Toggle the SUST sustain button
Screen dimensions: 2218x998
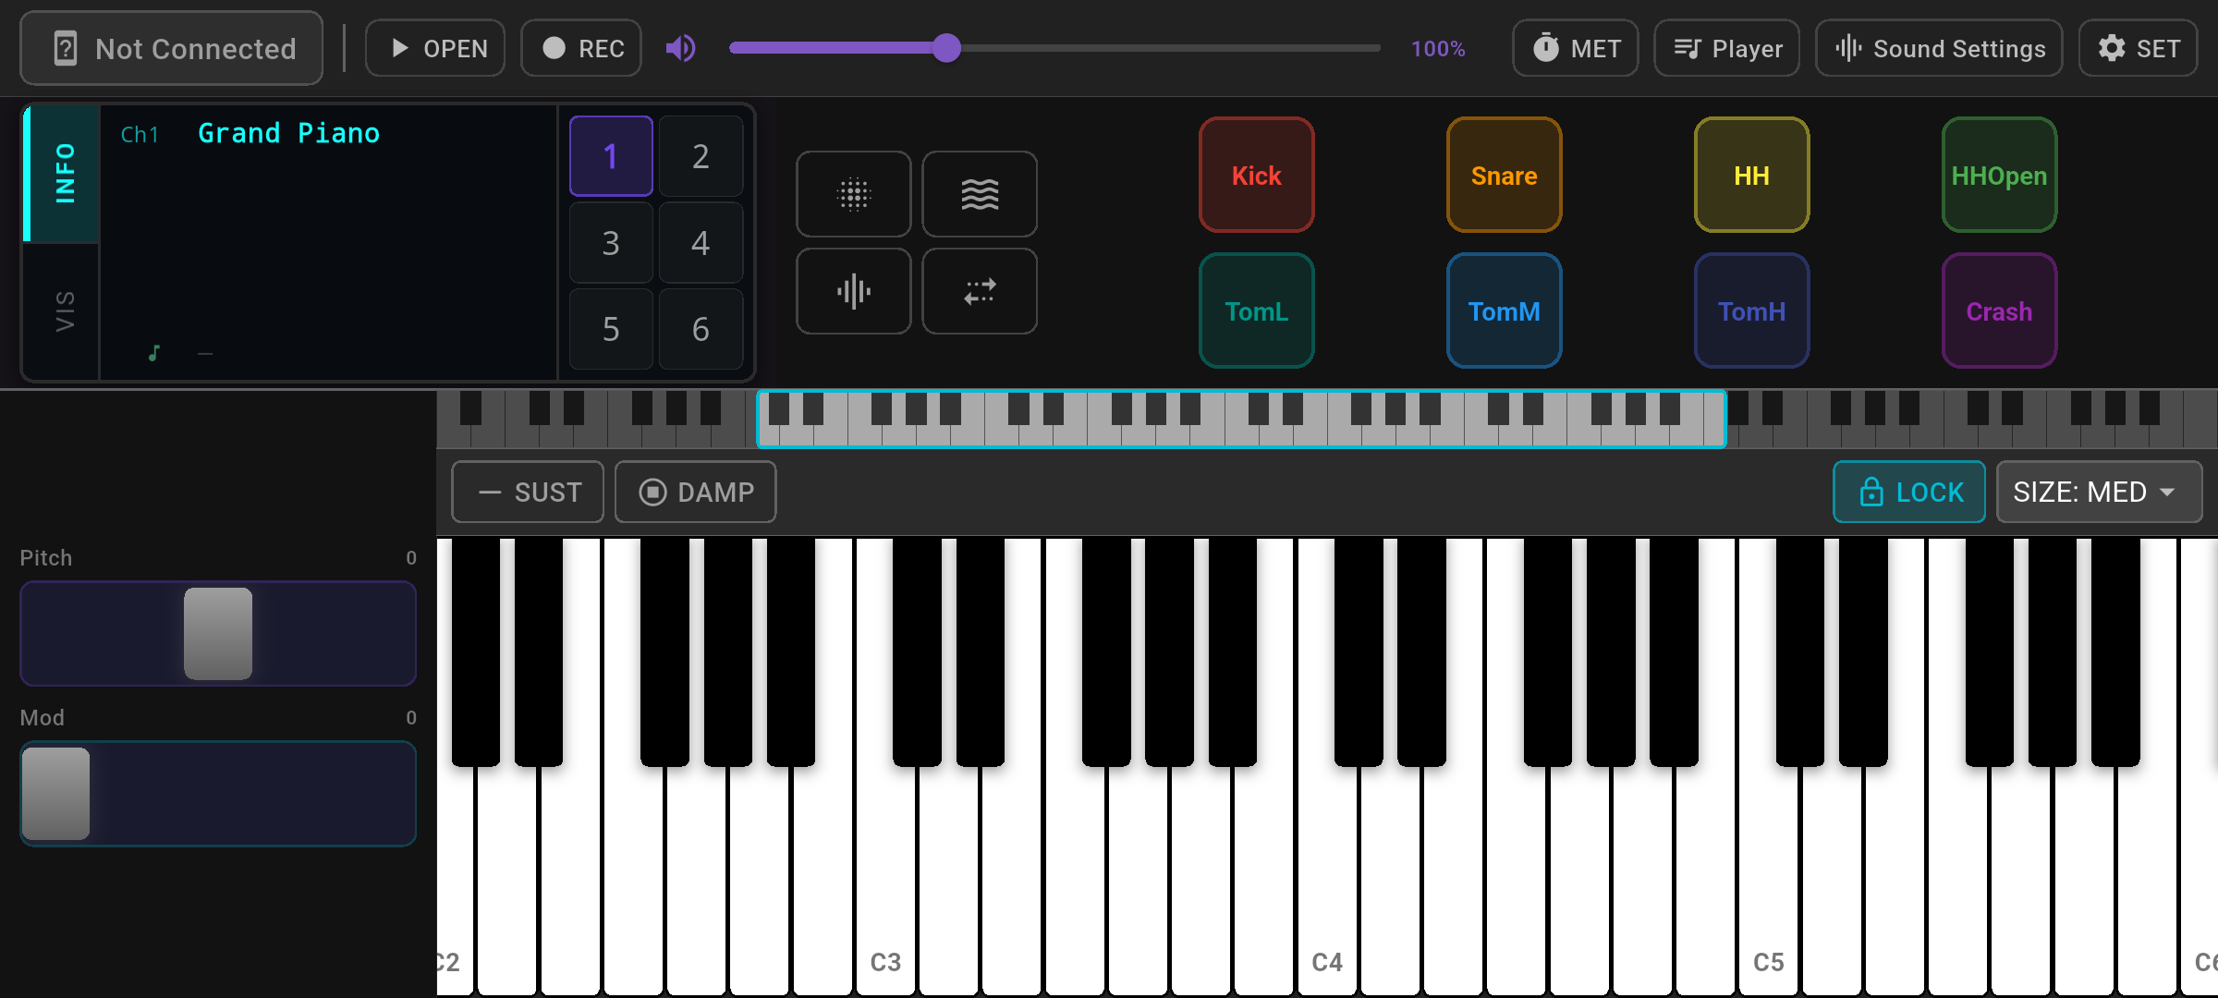click(528, 492)
